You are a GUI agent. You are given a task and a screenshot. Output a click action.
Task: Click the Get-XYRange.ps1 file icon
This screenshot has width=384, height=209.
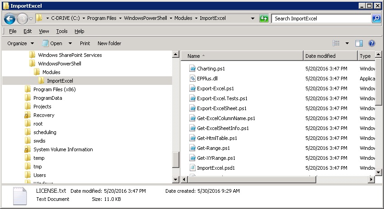click(192, 158)
